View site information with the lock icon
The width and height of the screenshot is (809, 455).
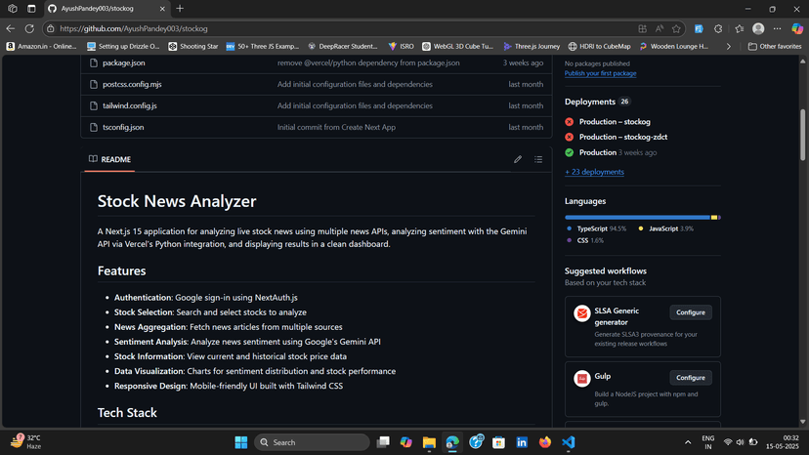[51, 29]
